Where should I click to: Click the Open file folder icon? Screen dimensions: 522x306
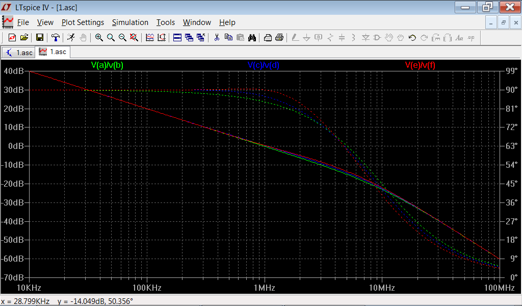(24, 37)
